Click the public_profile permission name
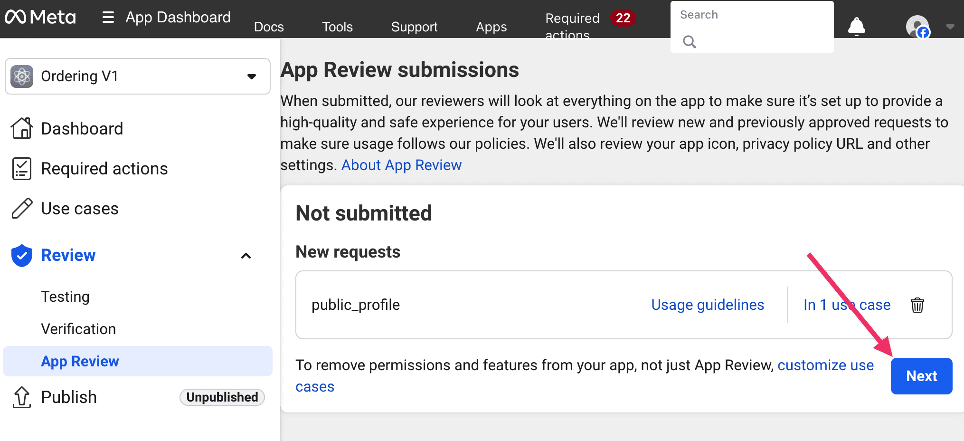Viewport: 964px width, 441px height. (x=356, y=305)
